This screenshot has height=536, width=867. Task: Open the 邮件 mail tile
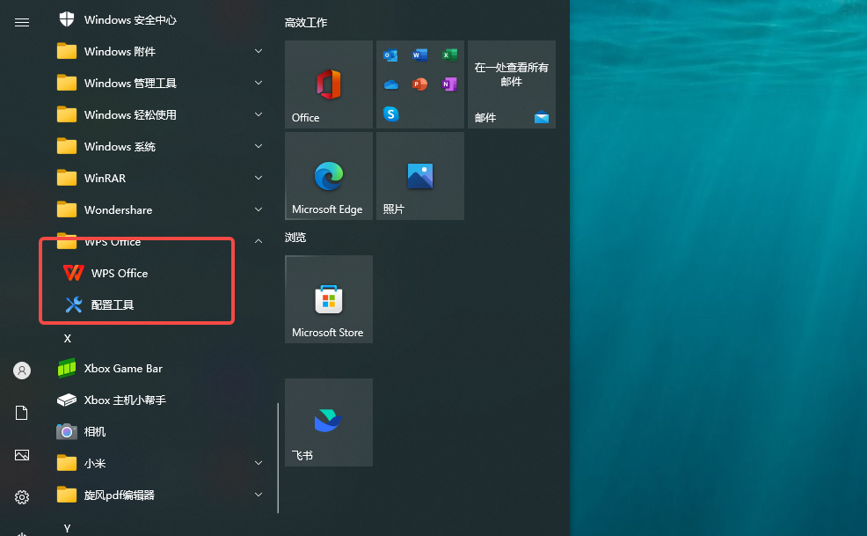click(512, 84)
